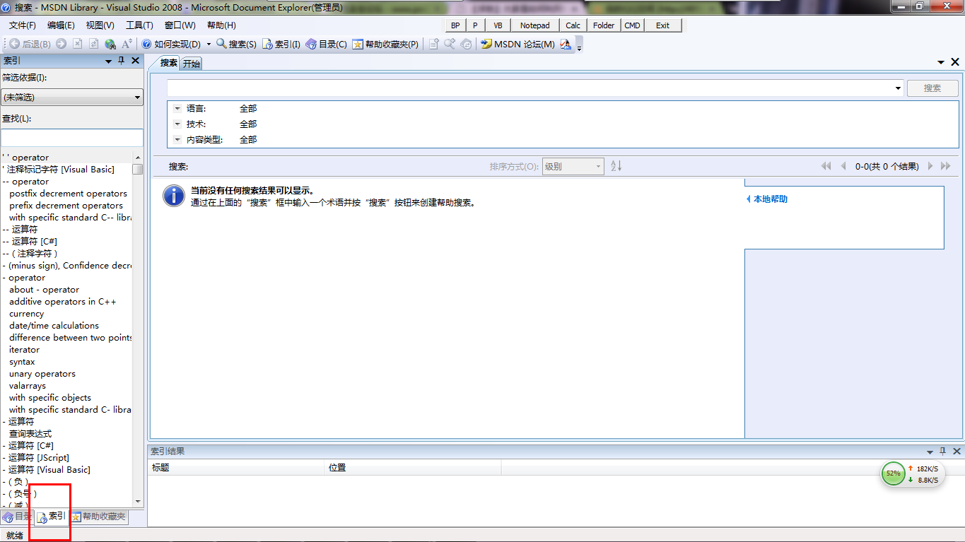Open 帮助收藏夹 from the toolbar

(385, 44)
